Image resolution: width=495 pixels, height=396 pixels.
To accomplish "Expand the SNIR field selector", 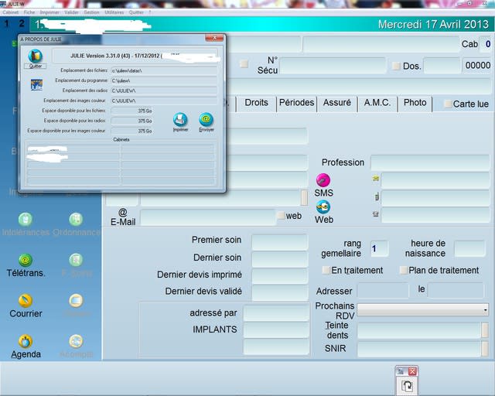I will (485, 349).
